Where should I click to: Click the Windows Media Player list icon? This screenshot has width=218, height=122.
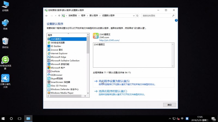click(49, 93)
